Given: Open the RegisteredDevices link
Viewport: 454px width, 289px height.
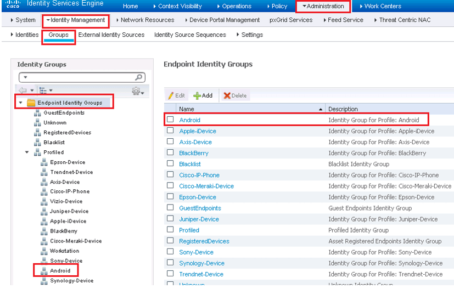Looking at the screenshot, I should 204,241.
